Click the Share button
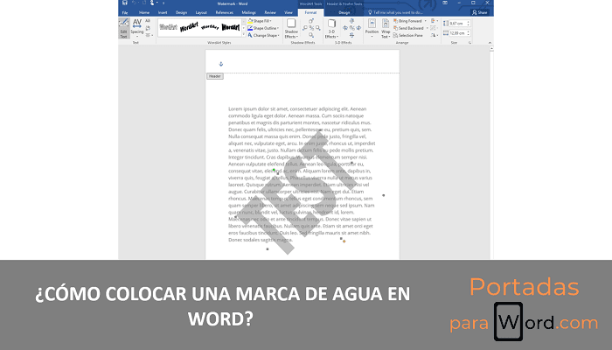 pyautogui.click(x=480, y=12)
